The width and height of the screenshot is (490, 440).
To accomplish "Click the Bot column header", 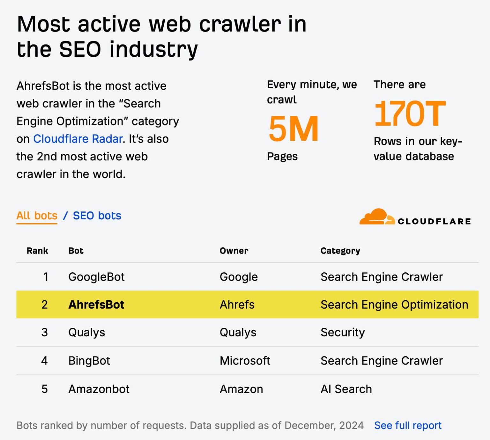I will [x=76, y=251].
